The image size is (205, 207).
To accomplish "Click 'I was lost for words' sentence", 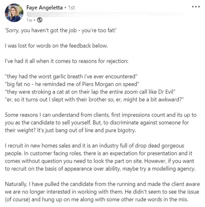I will coord(56,46).
